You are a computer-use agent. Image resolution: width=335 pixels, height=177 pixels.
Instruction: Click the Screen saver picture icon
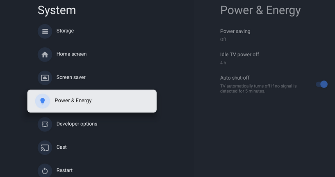(x=45, y=78)
